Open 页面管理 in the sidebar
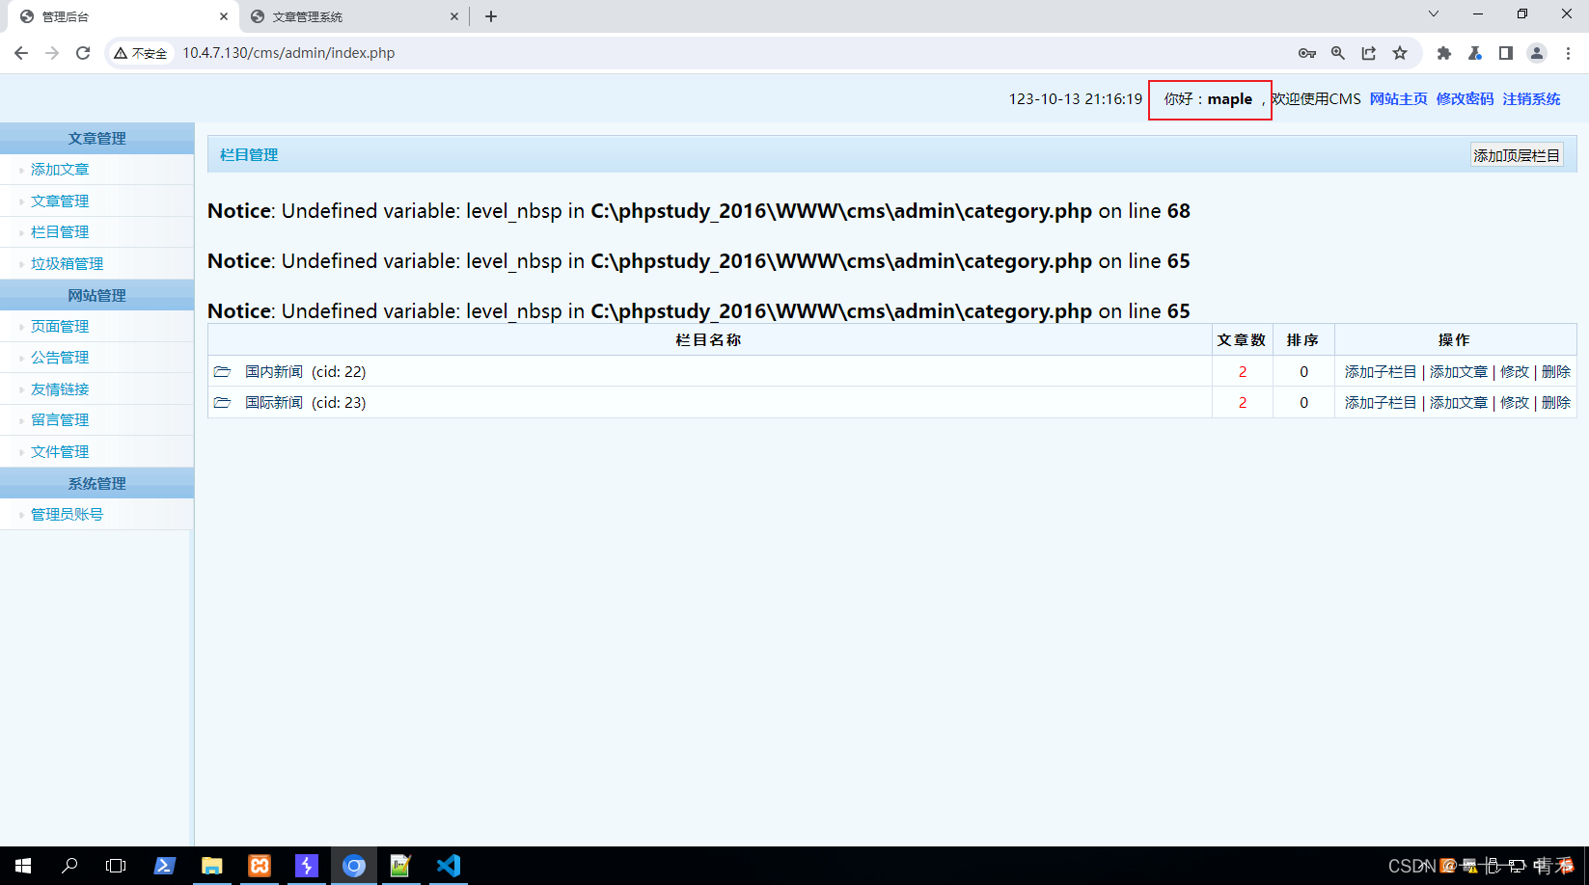1589x885 pixels. pos(60,327)
